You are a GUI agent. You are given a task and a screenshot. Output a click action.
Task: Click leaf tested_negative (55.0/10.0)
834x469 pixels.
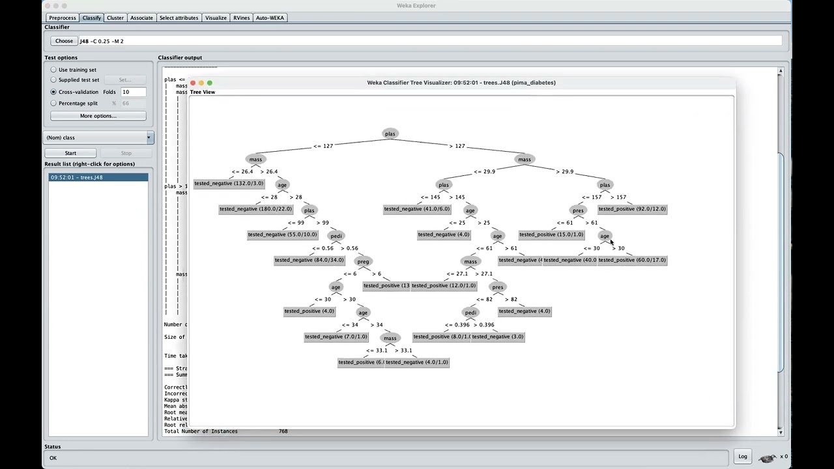[x=282, y=234]
